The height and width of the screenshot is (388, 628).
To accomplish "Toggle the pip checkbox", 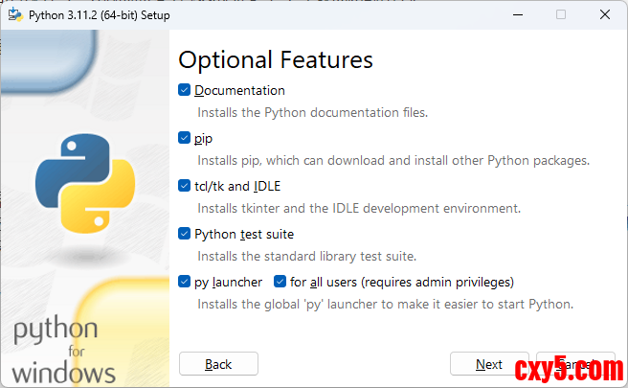I will [185, 138].
